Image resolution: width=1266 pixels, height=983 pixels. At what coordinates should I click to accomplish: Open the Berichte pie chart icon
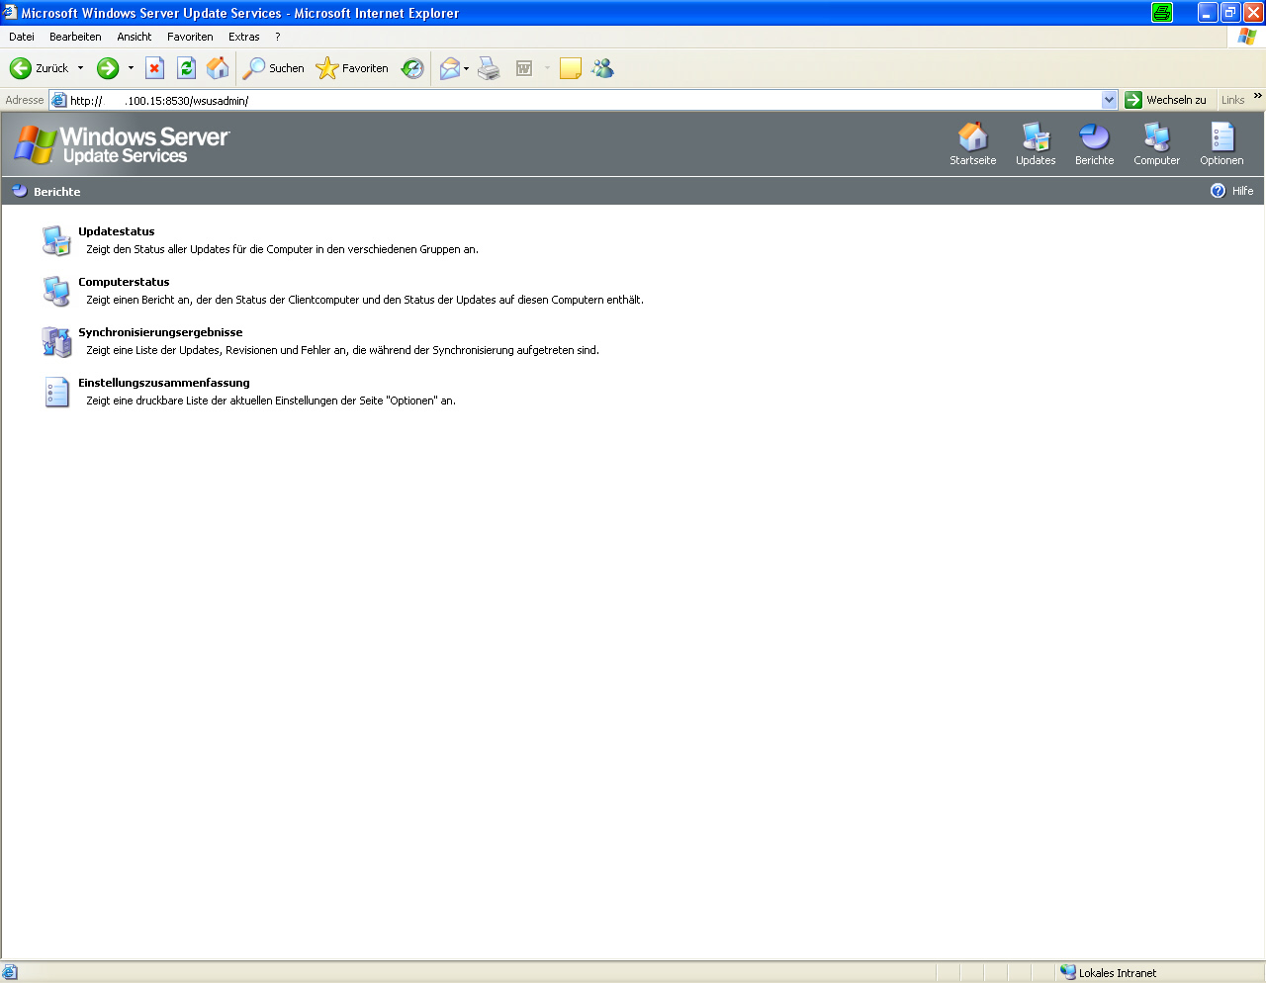(1094, 143)
